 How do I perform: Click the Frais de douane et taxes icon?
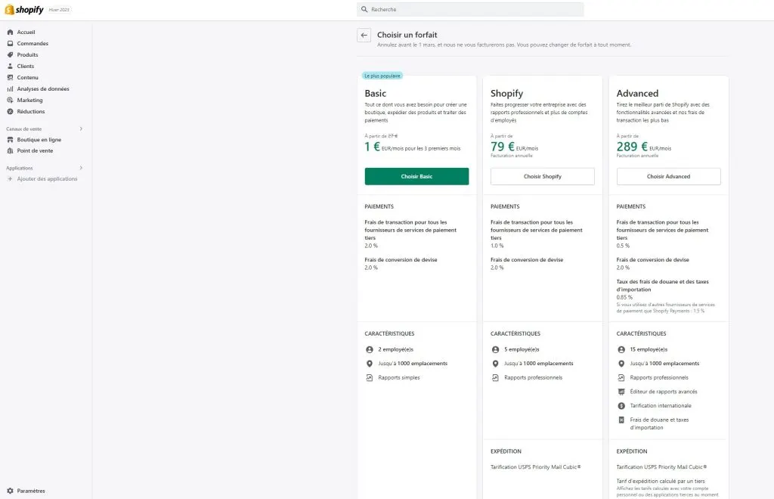click(621, 420)
